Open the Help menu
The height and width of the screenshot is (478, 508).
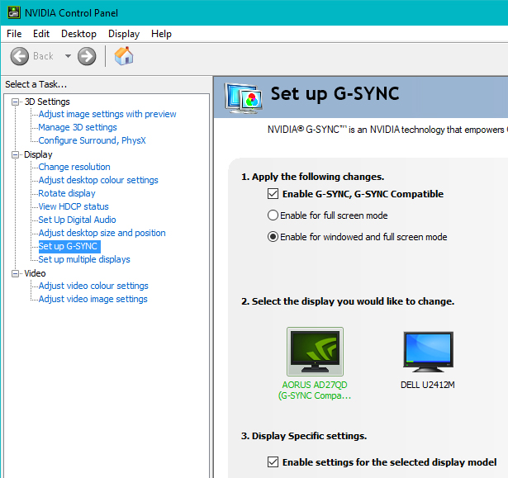coord(161,34)
